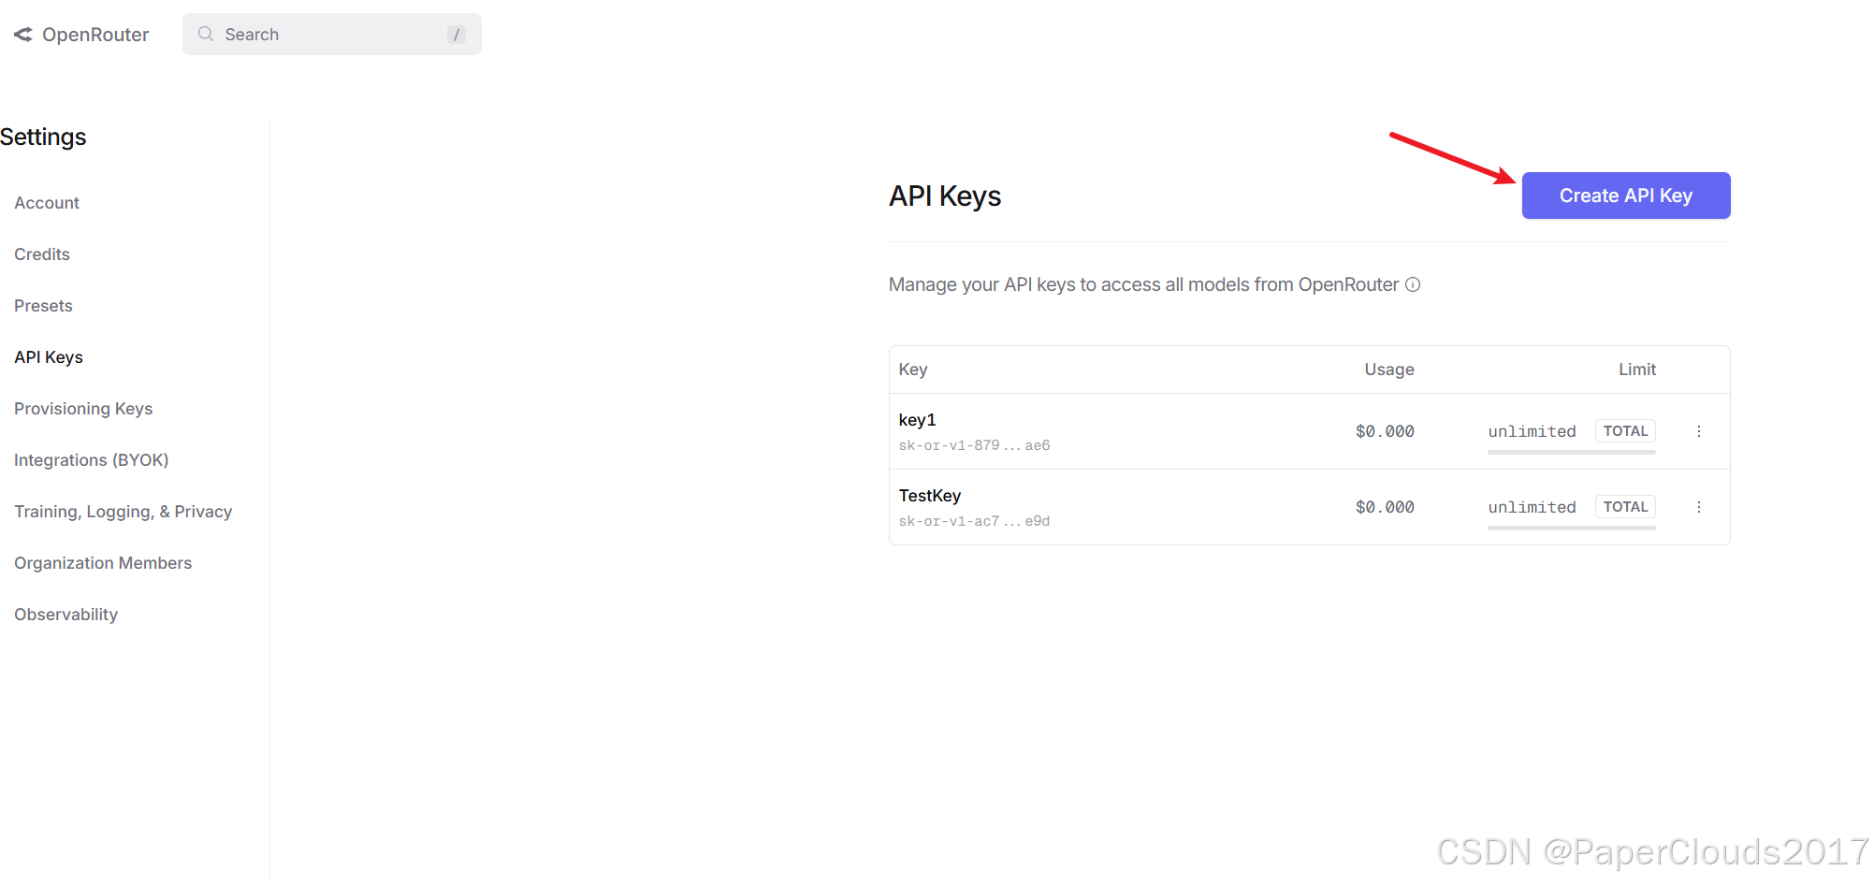The image size is (1874, 884).
Task: Open the Observability section
Action: tap(66, 615)
